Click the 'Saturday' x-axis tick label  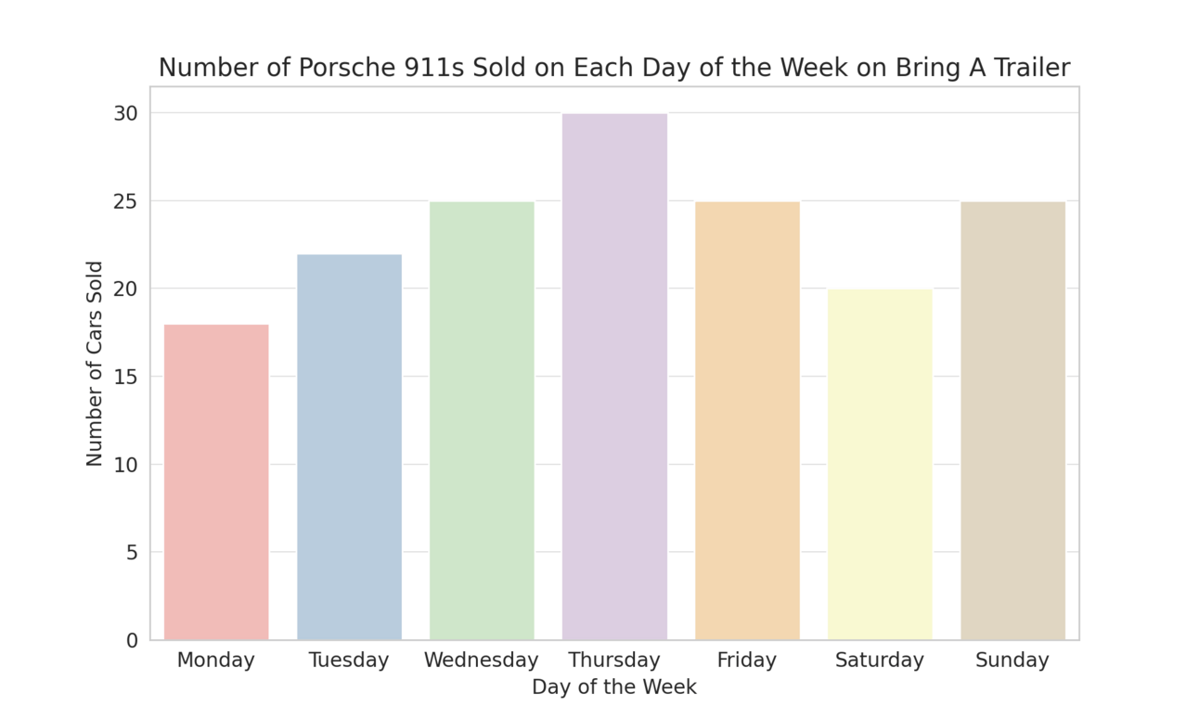pos(880,661)
